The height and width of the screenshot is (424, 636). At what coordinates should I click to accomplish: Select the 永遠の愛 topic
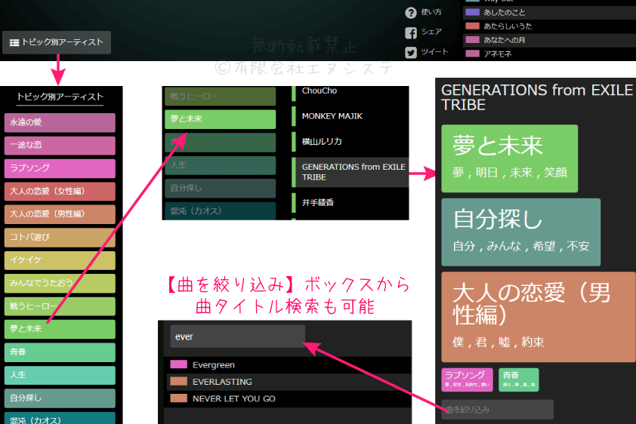pos(60,122)
